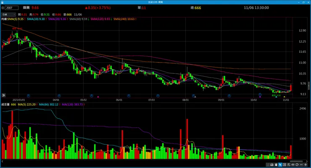Viewport: 311px width, 168px height.
Task: Click the monthly marker after 08/01
Action: tap(194, 96)
